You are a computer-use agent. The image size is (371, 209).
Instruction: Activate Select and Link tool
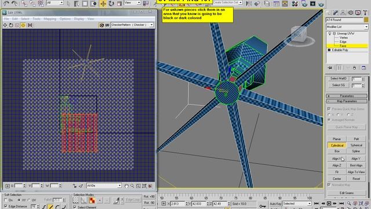[24, 3]
